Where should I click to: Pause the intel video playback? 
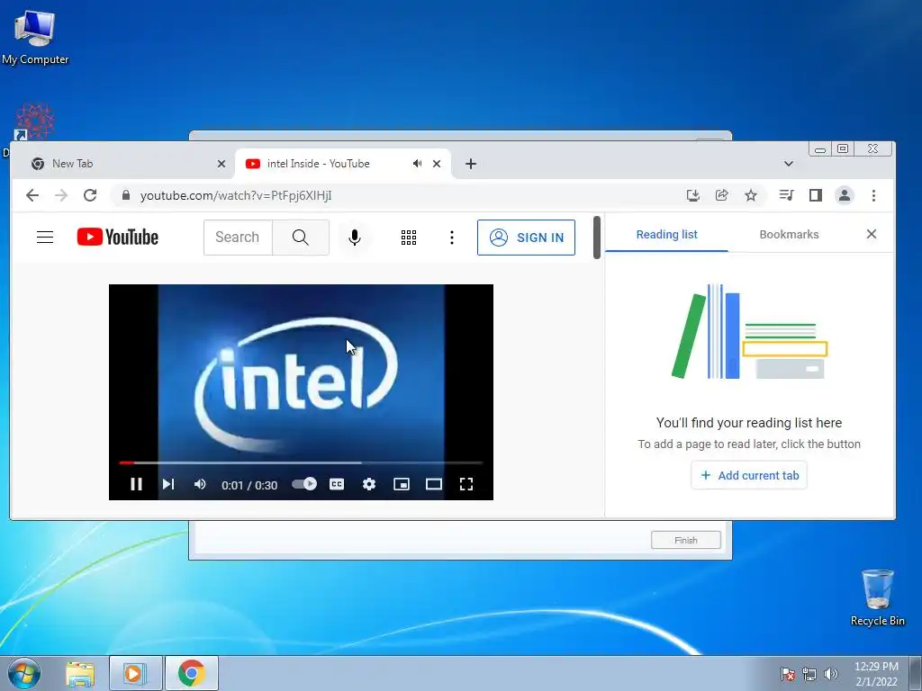[x=136, y=484]
